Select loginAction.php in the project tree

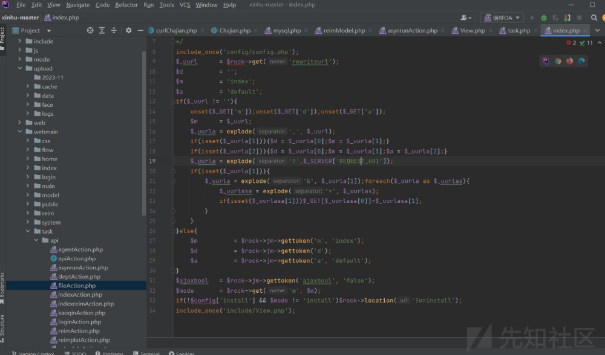coord(79,322)
